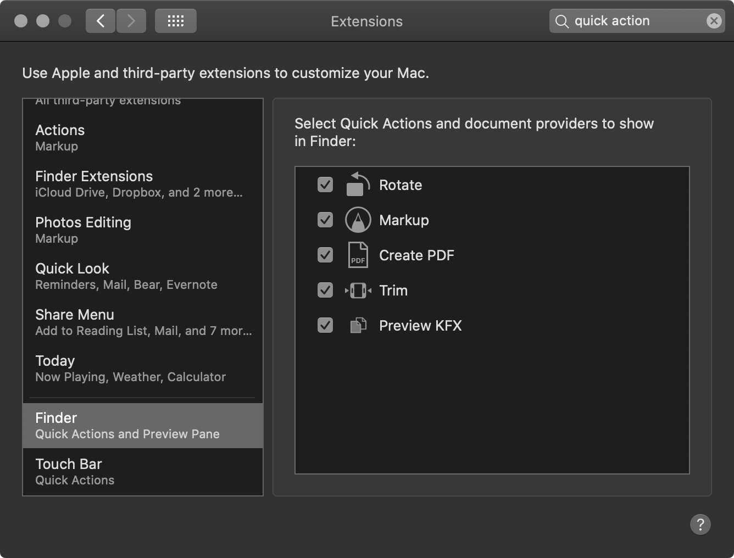Show all preferences grid icon
Screen dimensions: 734x558
click(175, 21)
